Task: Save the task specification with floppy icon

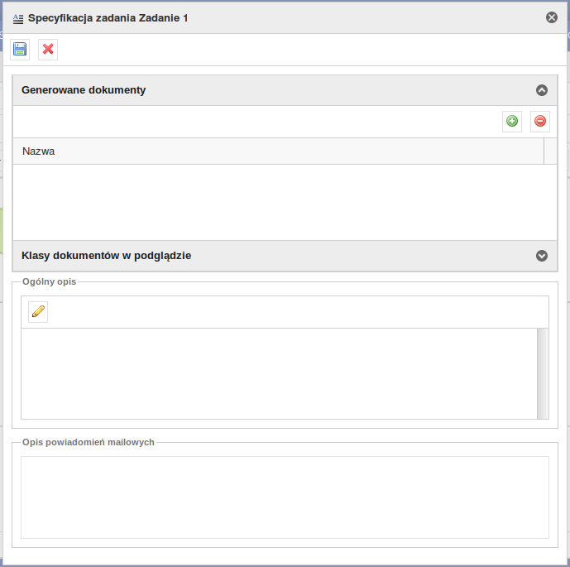Action: point(20,49)
